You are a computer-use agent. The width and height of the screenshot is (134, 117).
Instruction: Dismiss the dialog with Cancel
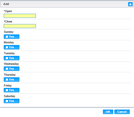coord(122,112)
